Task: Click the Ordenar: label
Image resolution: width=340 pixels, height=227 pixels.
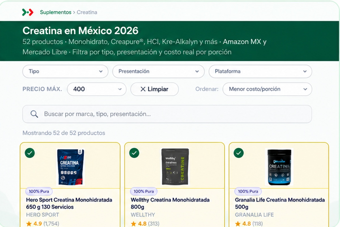Action: tap(207, 89)
